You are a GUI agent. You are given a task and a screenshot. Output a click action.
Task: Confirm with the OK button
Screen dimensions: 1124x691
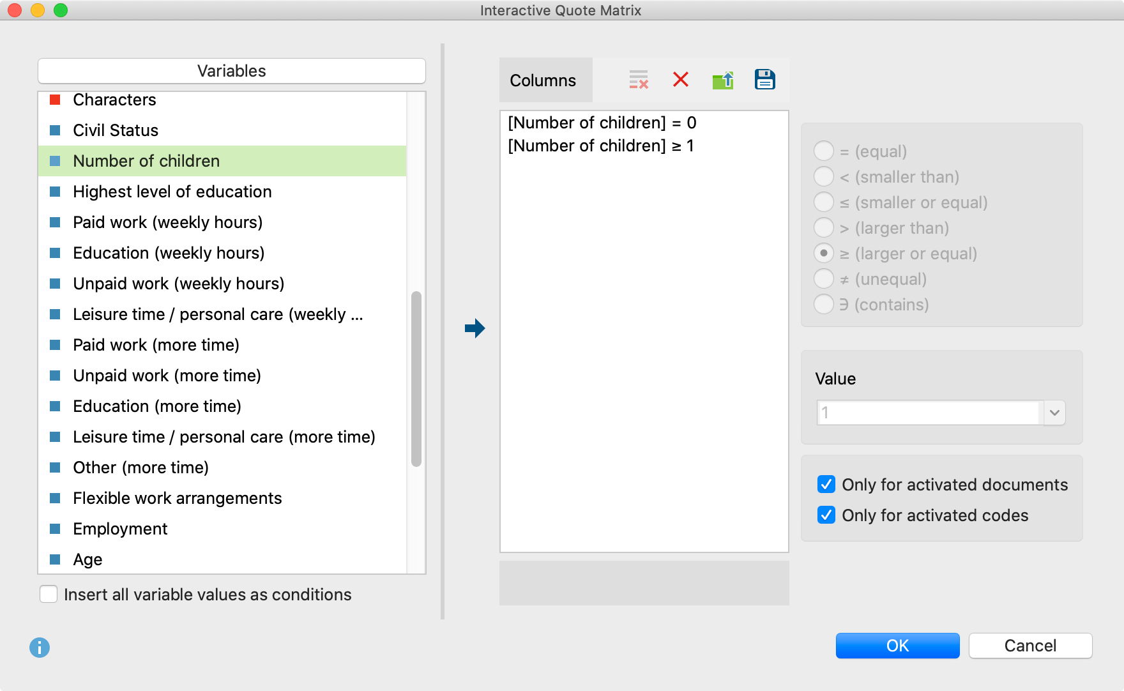pos(897,646)
